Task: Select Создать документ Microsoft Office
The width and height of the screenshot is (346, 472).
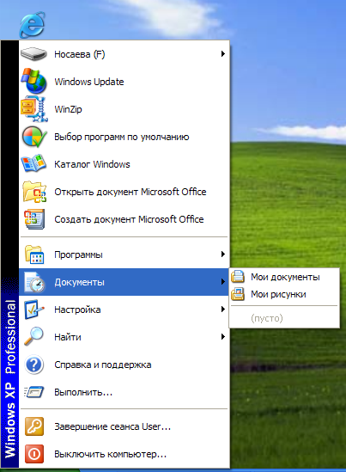Action: pyautogui.click(x=124, y=219)
